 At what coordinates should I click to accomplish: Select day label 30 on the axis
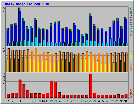click(x=122, y=101)
